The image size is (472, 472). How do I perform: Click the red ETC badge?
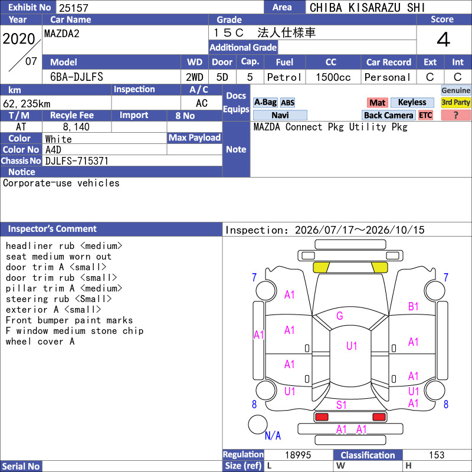click(425, 115)
